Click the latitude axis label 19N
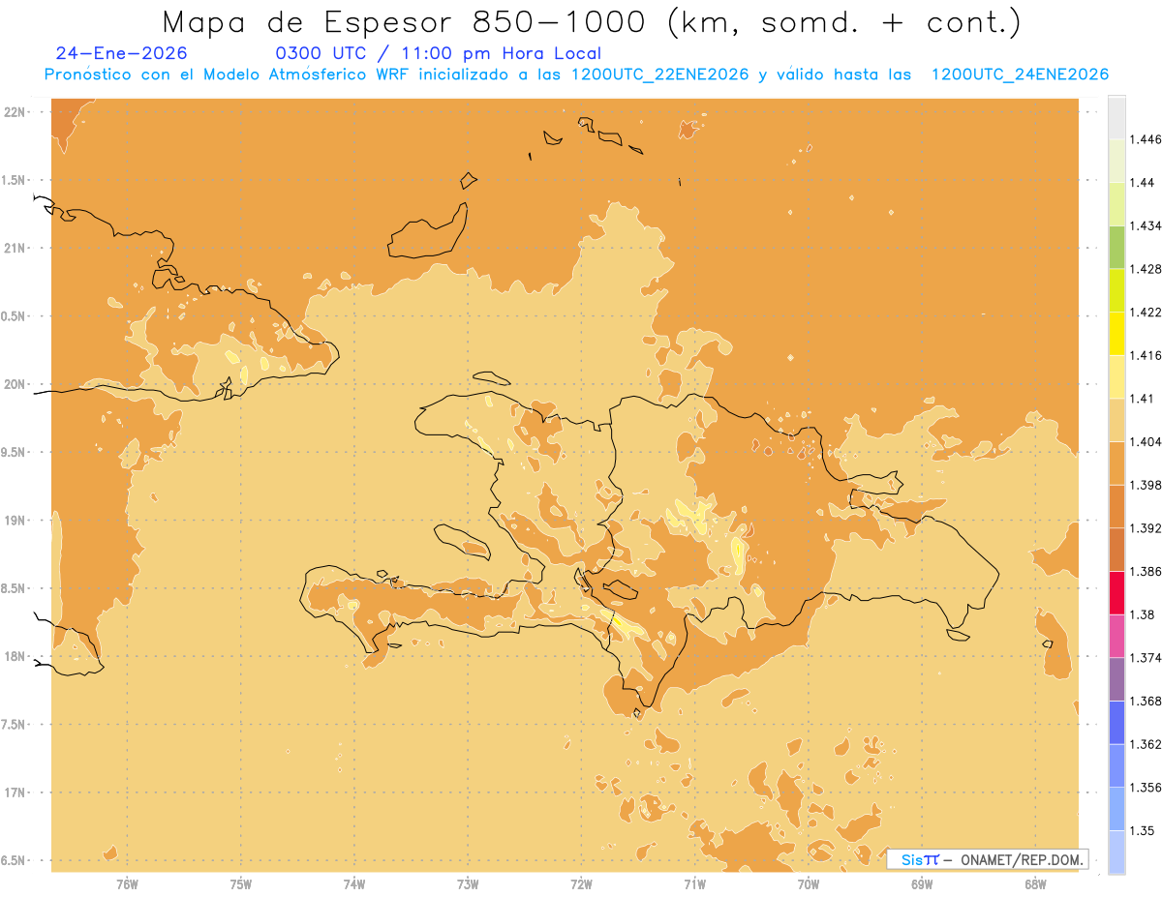Viewport: 1162px width, 897px height. [16, 521]
